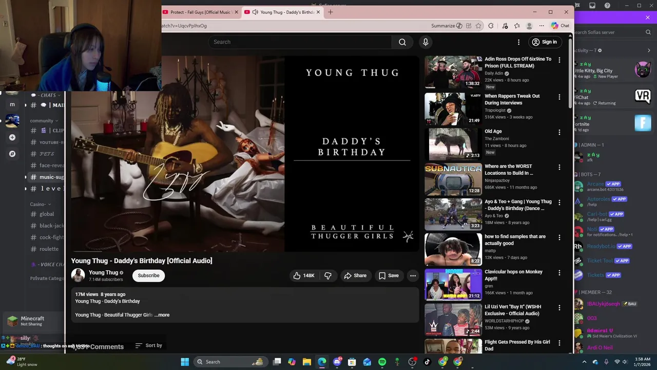Open how to find samples video

coord(453,249)
